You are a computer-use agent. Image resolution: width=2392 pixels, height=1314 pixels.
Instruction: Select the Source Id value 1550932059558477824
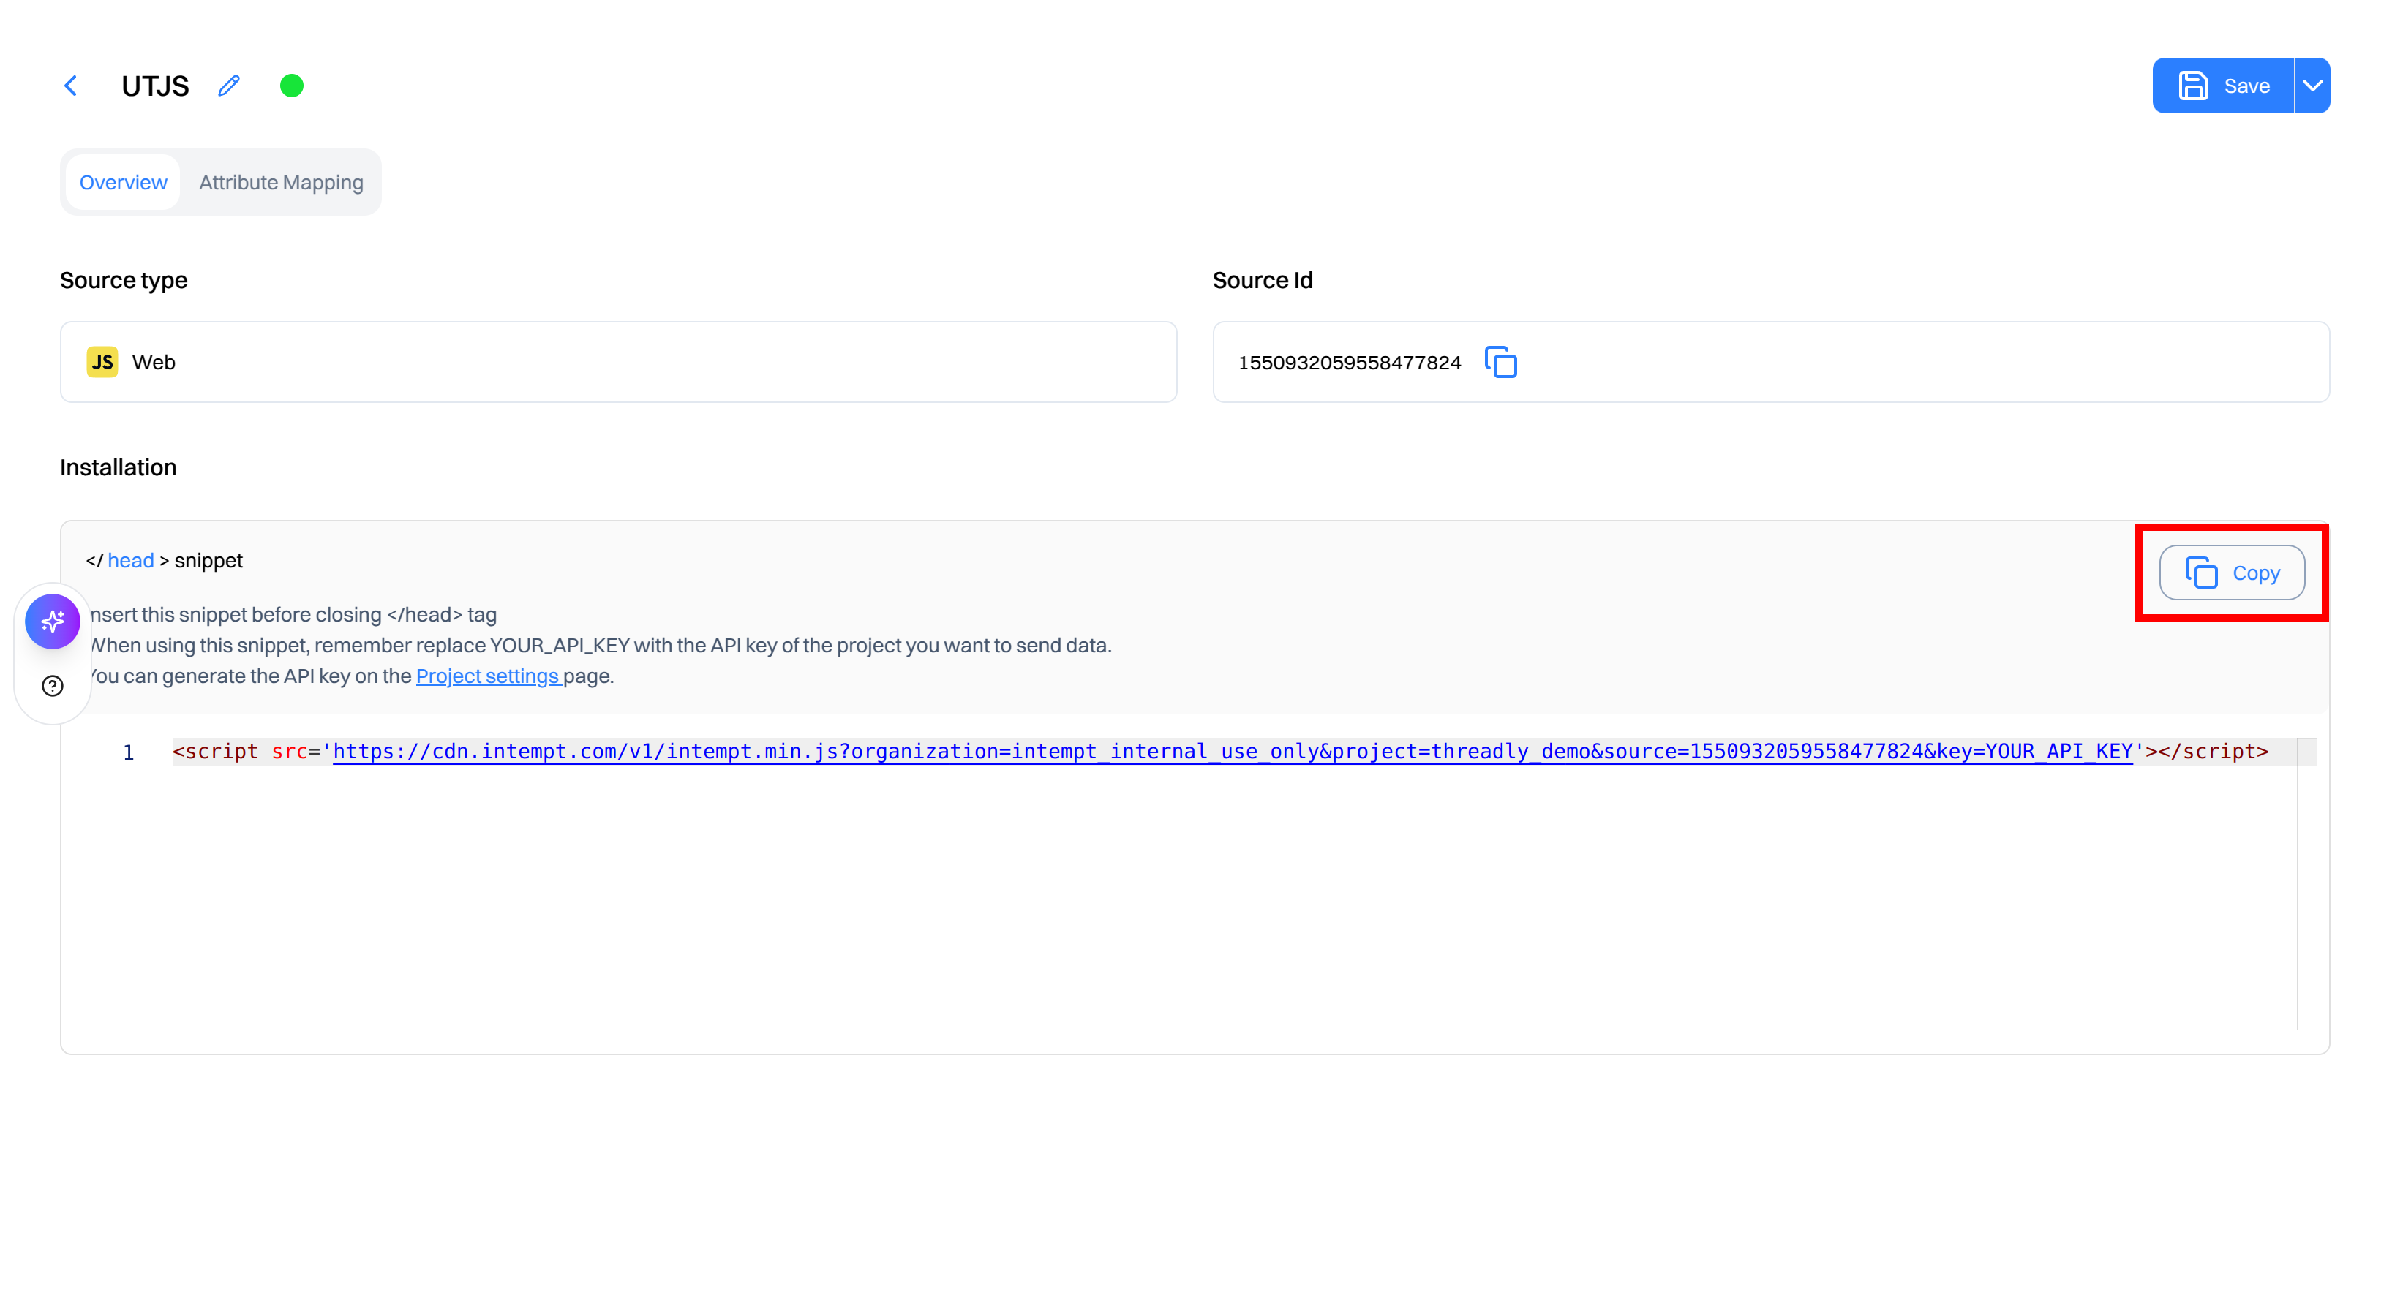tap(1349, 363)
